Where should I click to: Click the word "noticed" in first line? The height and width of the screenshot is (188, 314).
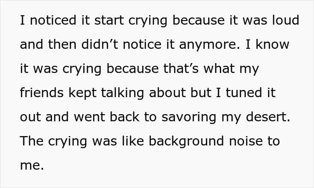(53, 20)
